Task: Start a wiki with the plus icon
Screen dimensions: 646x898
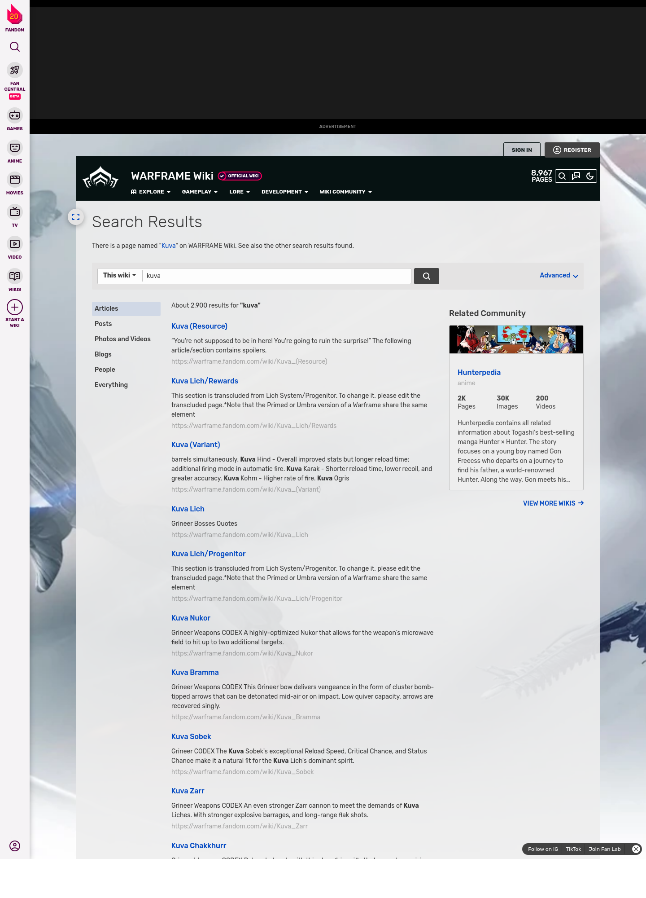Action: (15, 307)
